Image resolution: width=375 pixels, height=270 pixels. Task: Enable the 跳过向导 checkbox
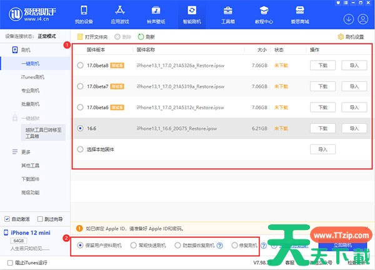click(39, 219)
